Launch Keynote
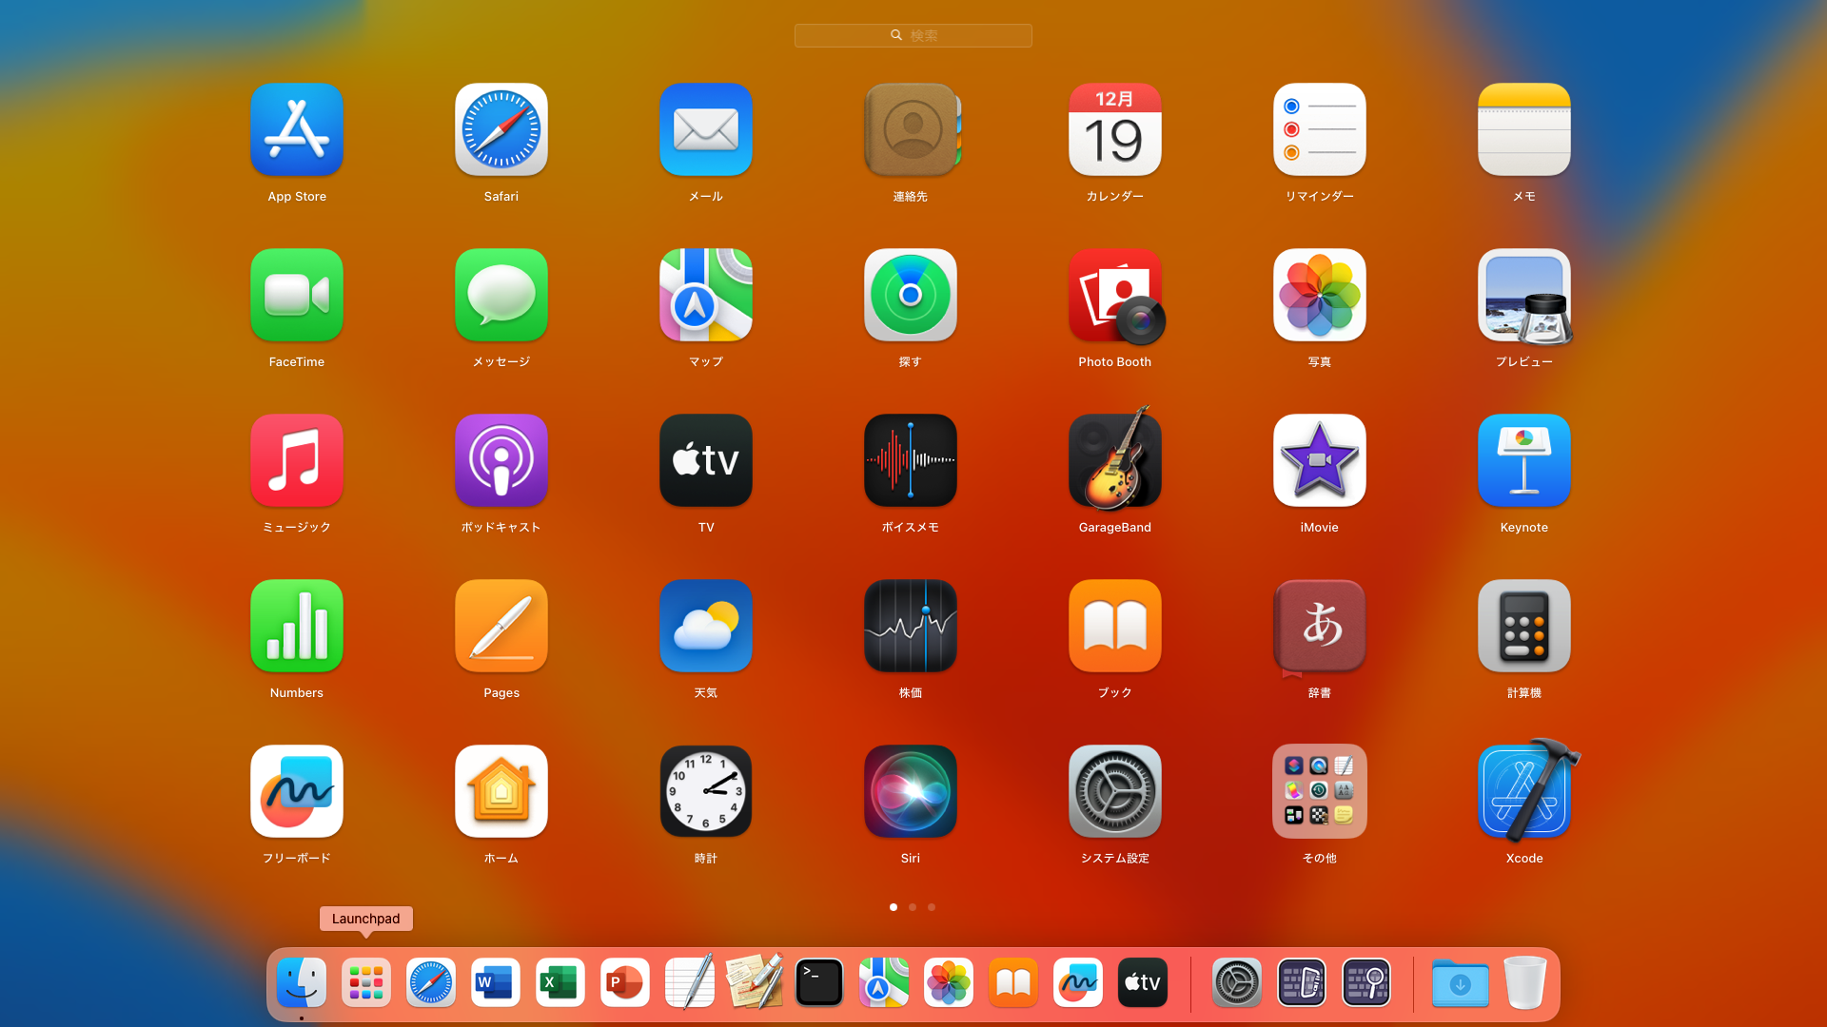1827x1027 pixels. tap(1524, 460)
